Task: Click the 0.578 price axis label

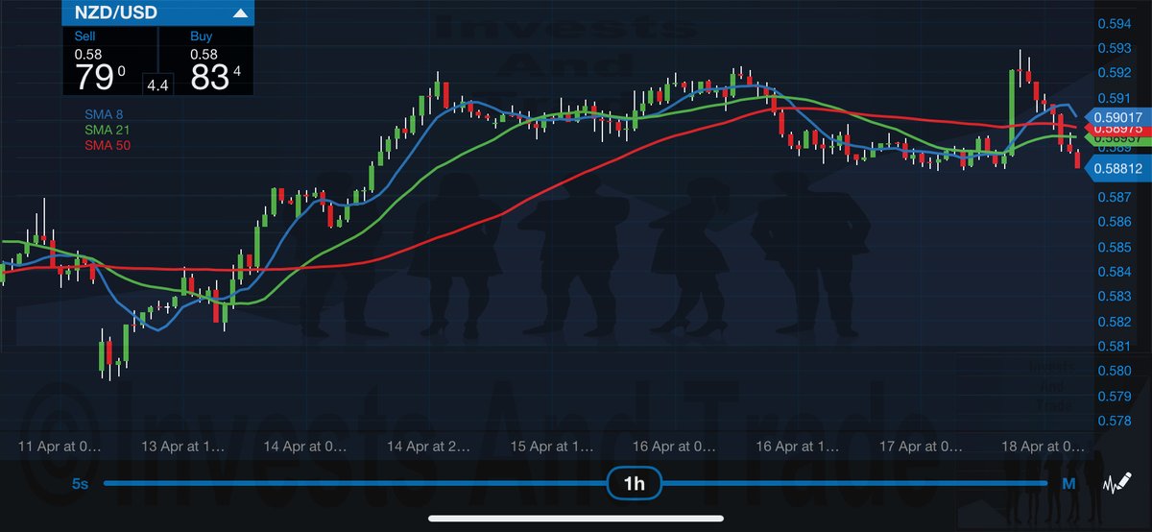Action: click(1113, 421)
